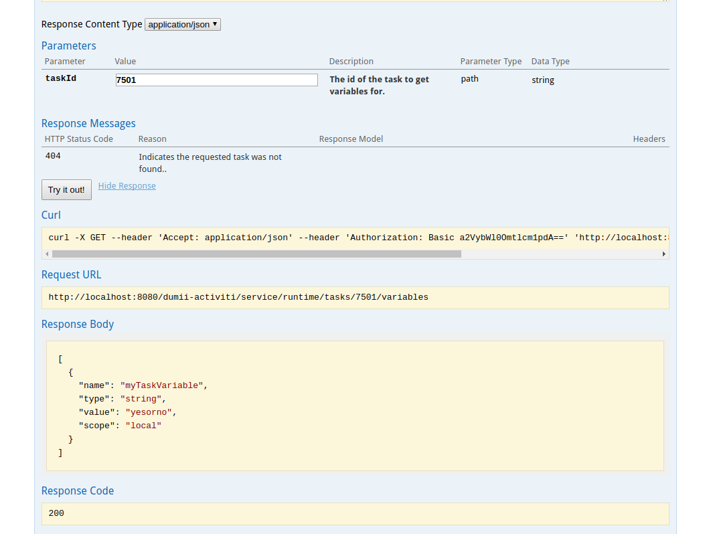Click the Parameters section heading
This screenshot has height=534, width=705.
coord(69,46)
